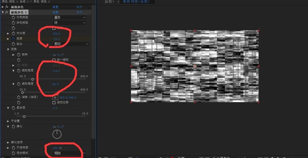Collapse the 变换 group

point(8,49)
